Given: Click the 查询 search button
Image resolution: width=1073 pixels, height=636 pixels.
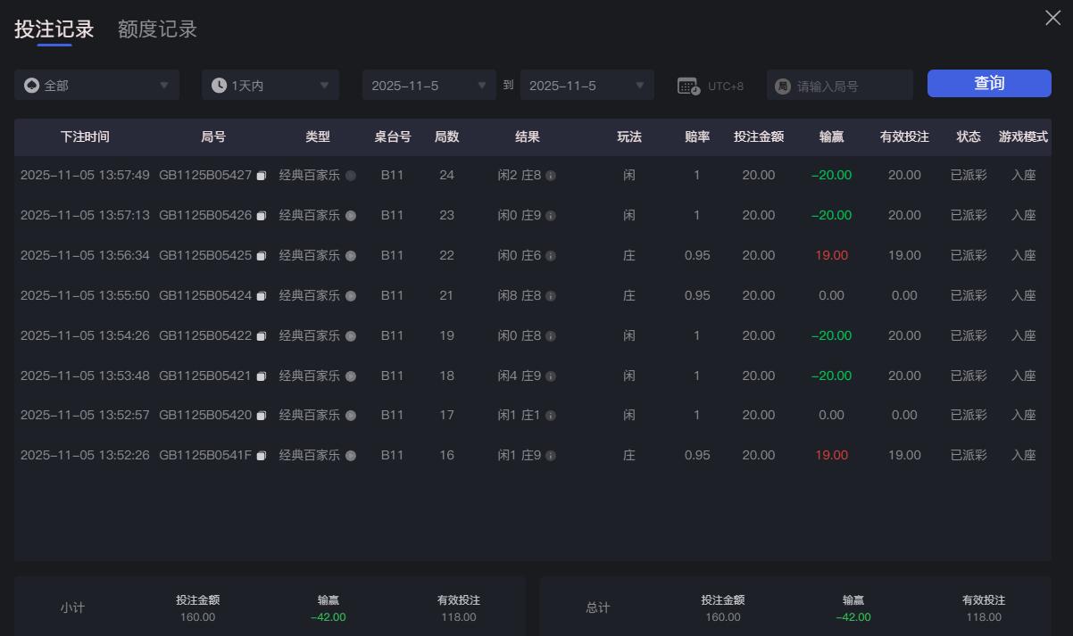Looking at the screenshot, I should (x=989, y=81).
